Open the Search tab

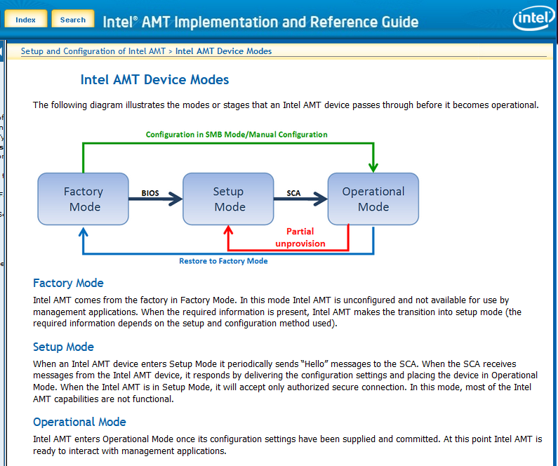click(73, 19)
